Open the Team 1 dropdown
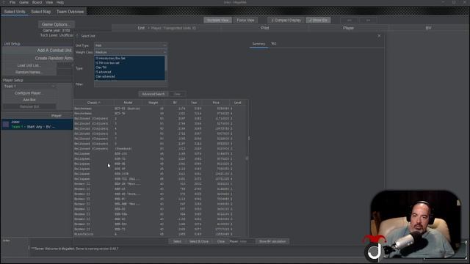This screenshot has width=470, height=264. pos(29,87)
